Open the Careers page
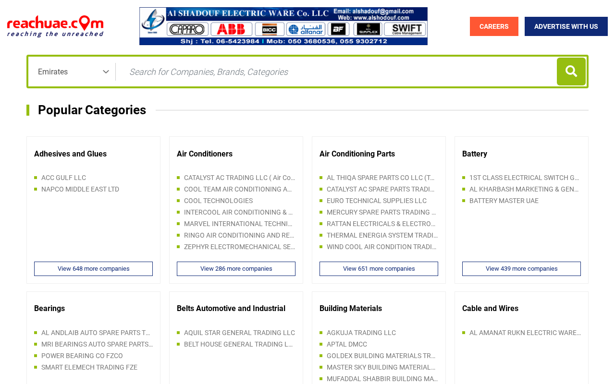This screenshot has width=615, height=384. click(494, 26)
